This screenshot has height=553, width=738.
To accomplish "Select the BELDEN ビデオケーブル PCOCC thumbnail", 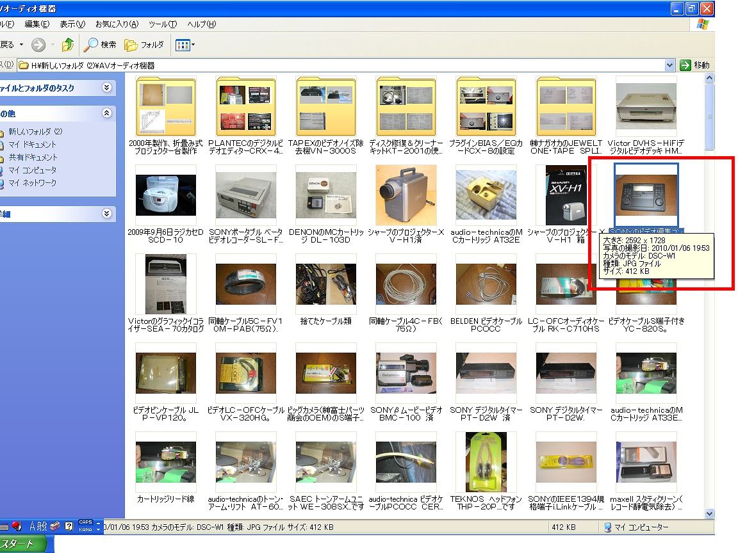I will (486, 284).
